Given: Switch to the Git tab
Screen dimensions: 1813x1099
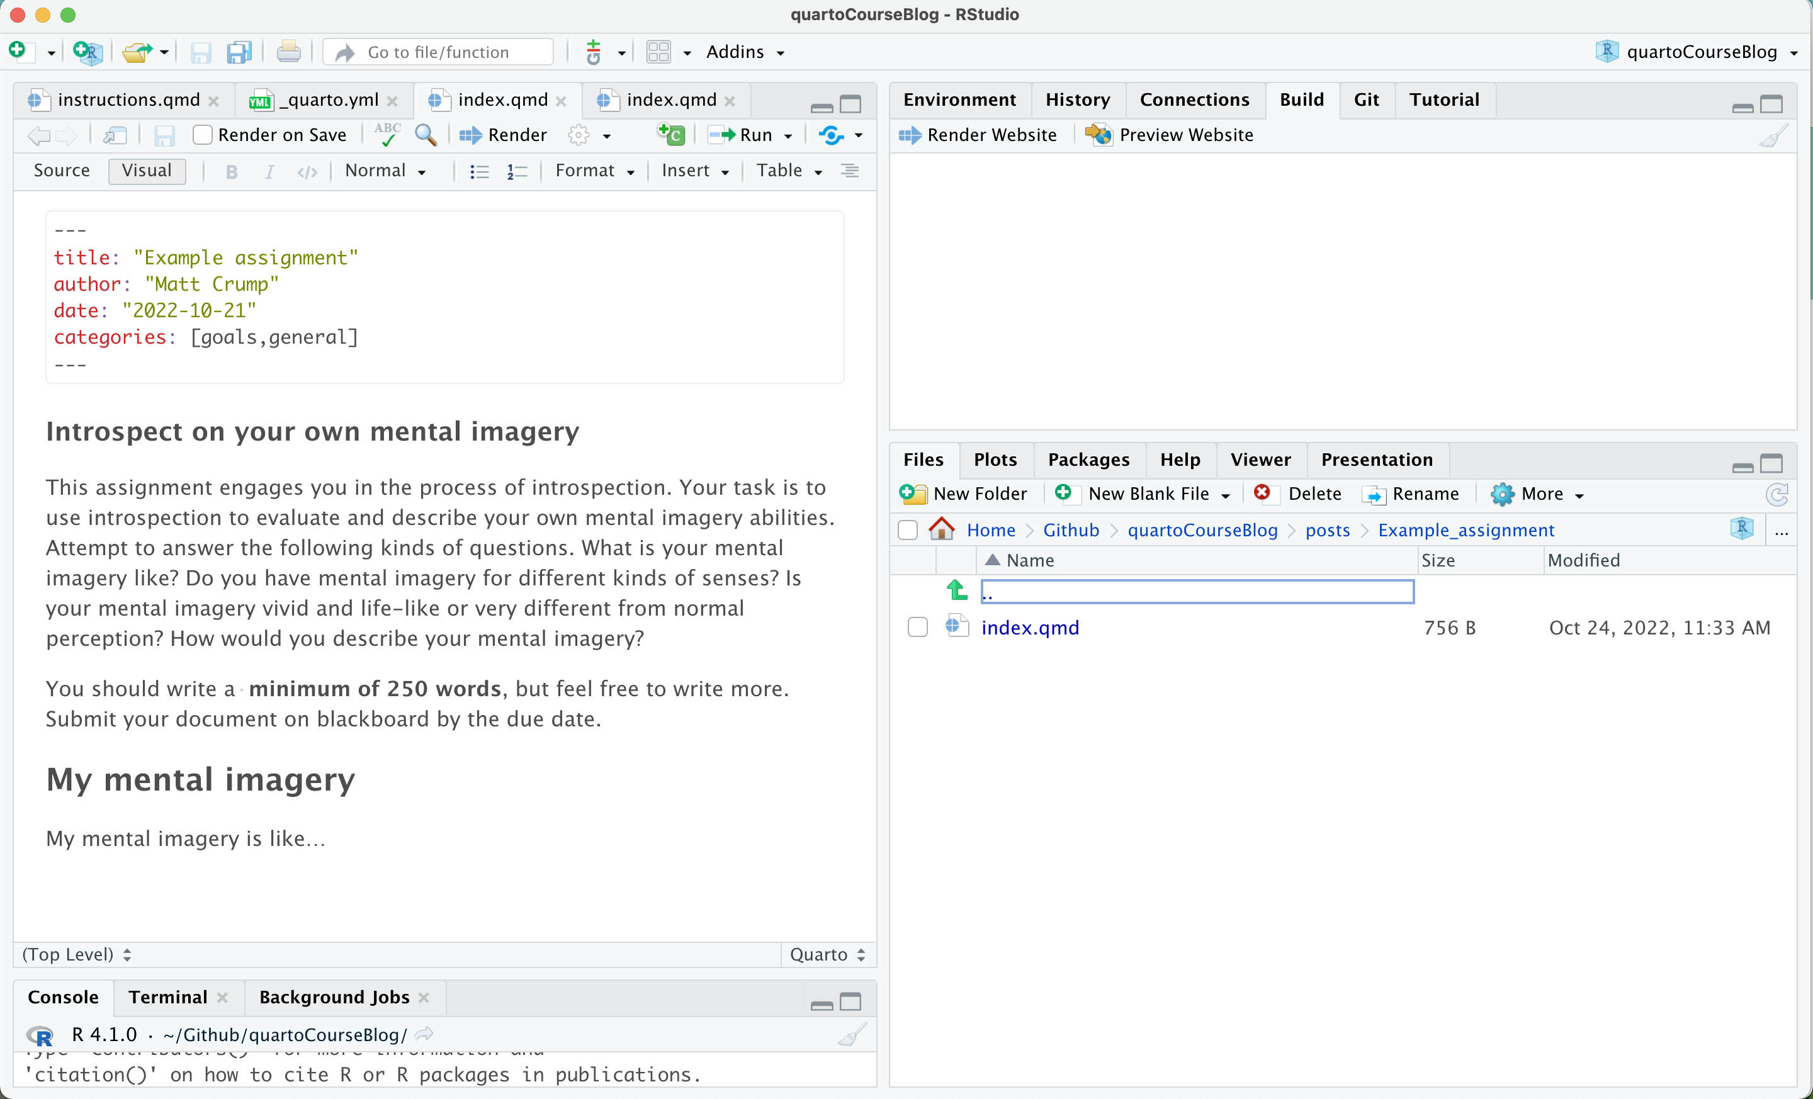Looking at the screenshot, I should (1365, 100).
